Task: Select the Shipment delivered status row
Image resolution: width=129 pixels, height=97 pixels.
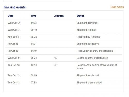Action: [63, 23]
